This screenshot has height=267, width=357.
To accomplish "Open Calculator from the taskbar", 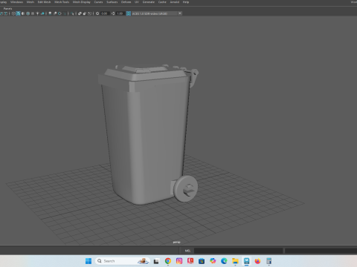I will (269, 261).
